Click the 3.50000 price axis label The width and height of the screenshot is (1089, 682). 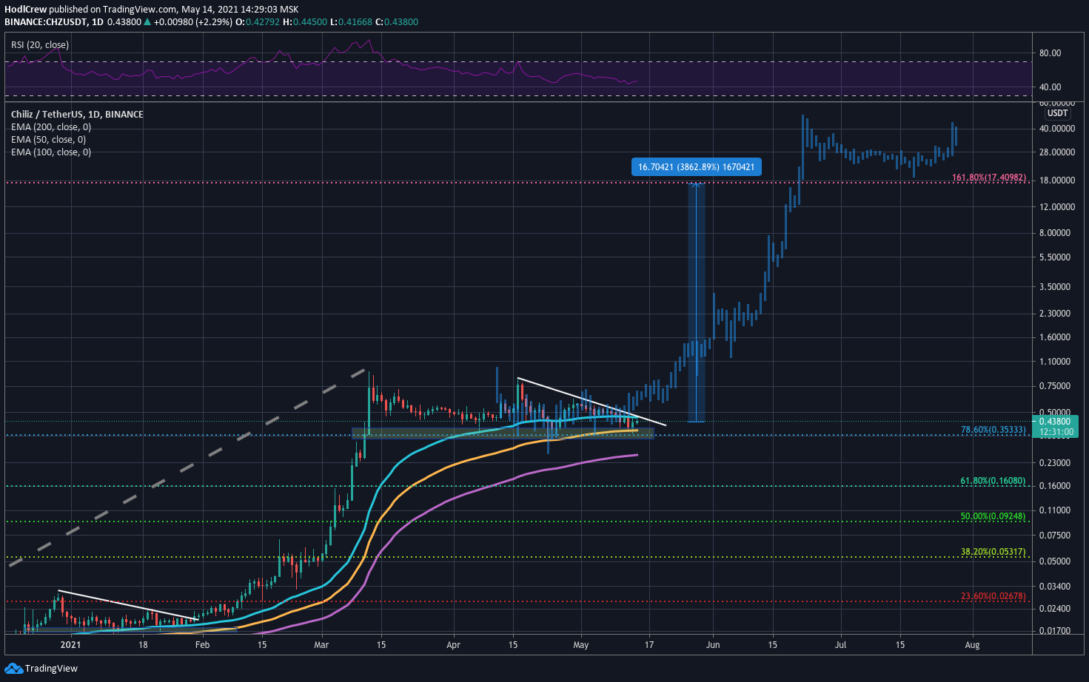click(1055, 287)
